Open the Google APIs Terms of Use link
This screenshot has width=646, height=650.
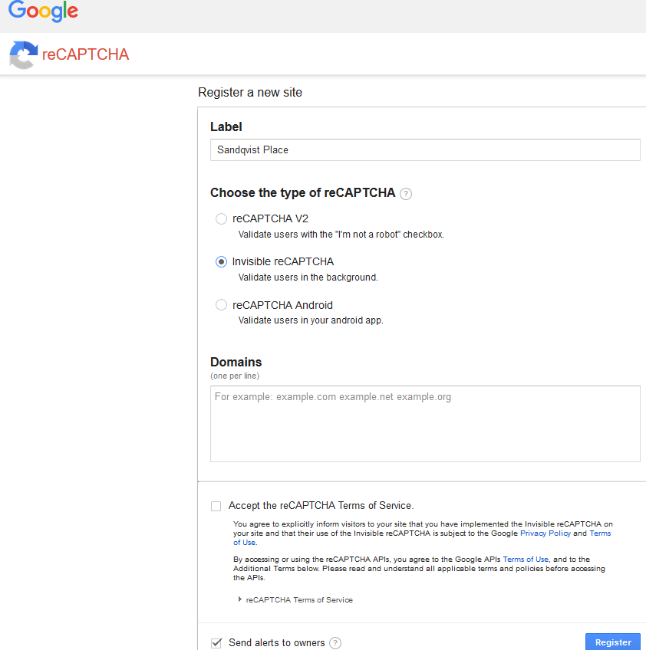click(526, 560)
